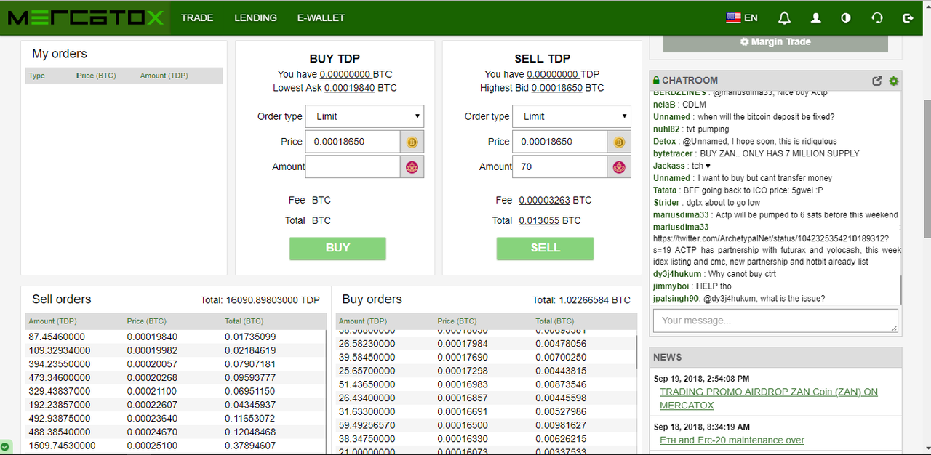Select sell order row 87.45460000
Viewport: 931px width, 455px height.
(x=175, y=337)
